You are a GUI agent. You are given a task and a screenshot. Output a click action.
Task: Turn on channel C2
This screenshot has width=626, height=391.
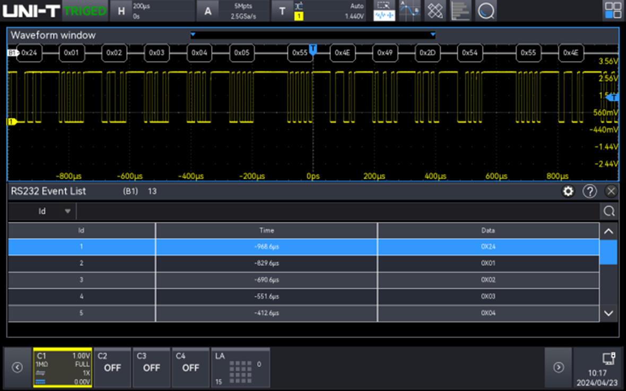(x=112, y=367)
